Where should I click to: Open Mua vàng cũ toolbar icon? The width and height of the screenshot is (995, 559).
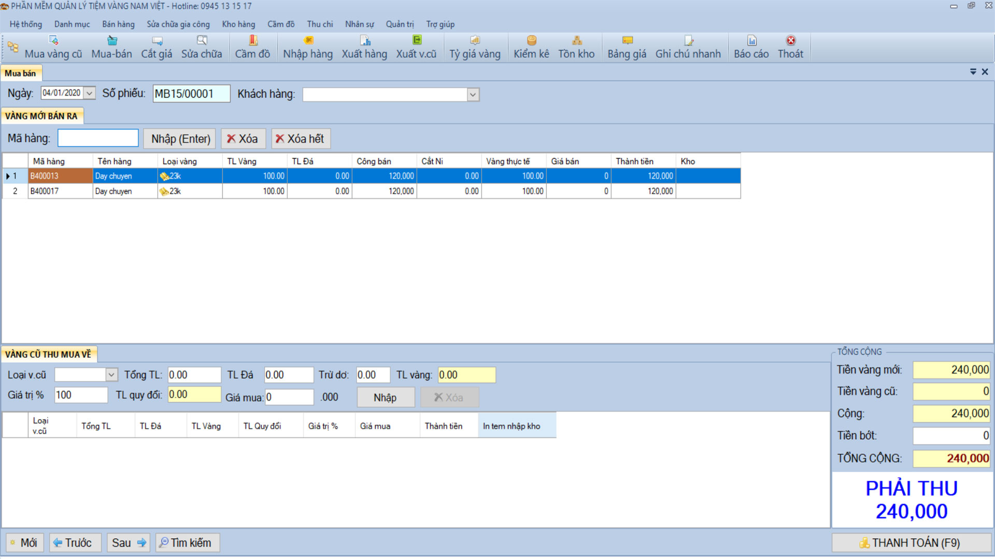click(53, 41)
